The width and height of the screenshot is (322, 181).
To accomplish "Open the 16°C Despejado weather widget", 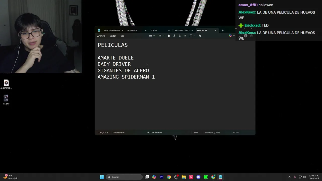I will (11, 177).
